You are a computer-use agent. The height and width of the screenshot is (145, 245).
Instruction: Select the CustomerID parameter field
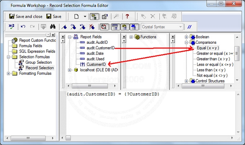click(96, 64)
